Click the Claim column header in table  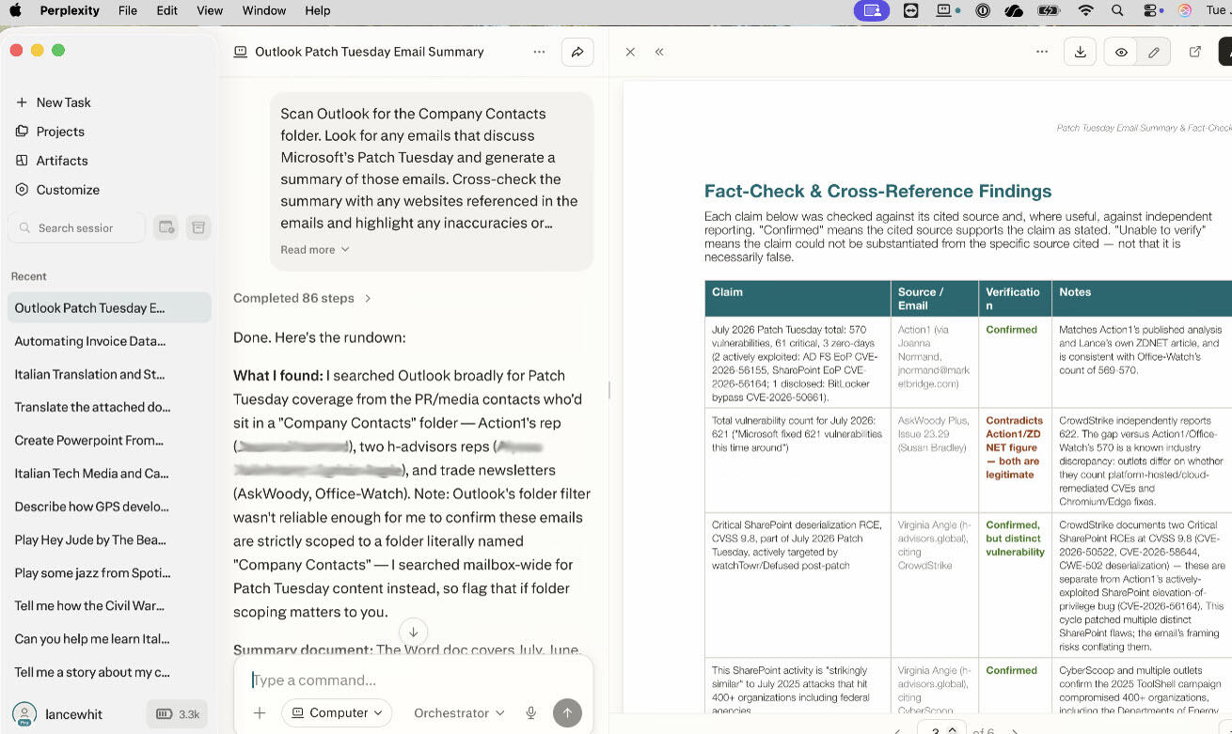pos(798,298)
